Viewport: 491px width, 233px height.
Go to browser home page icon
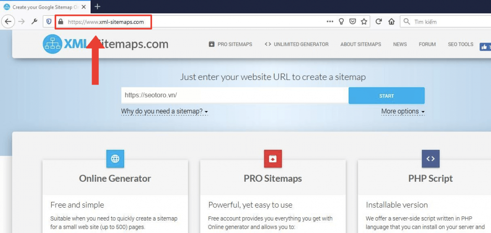pos(391,22)
